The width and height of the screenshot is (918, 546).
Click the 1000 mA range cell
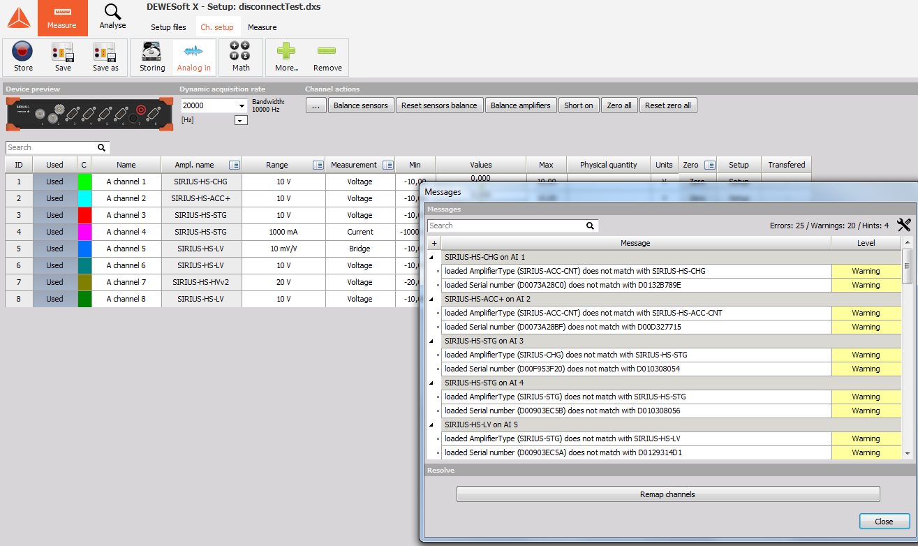pos(283,232)
